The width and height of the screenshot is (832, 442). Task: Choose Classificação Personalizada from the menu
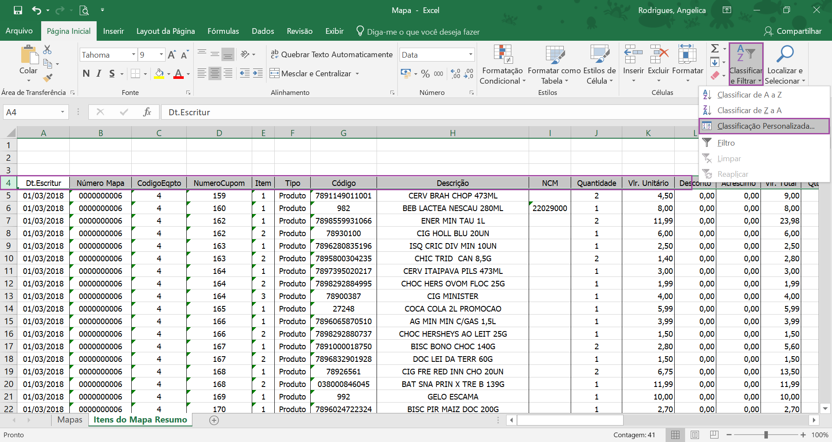(764, 126)
